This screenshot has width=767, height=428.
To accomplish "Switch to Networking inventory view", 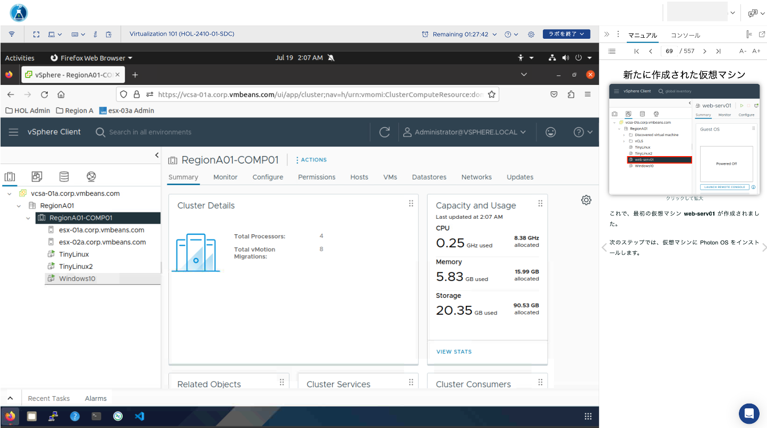I will point(91,176).
